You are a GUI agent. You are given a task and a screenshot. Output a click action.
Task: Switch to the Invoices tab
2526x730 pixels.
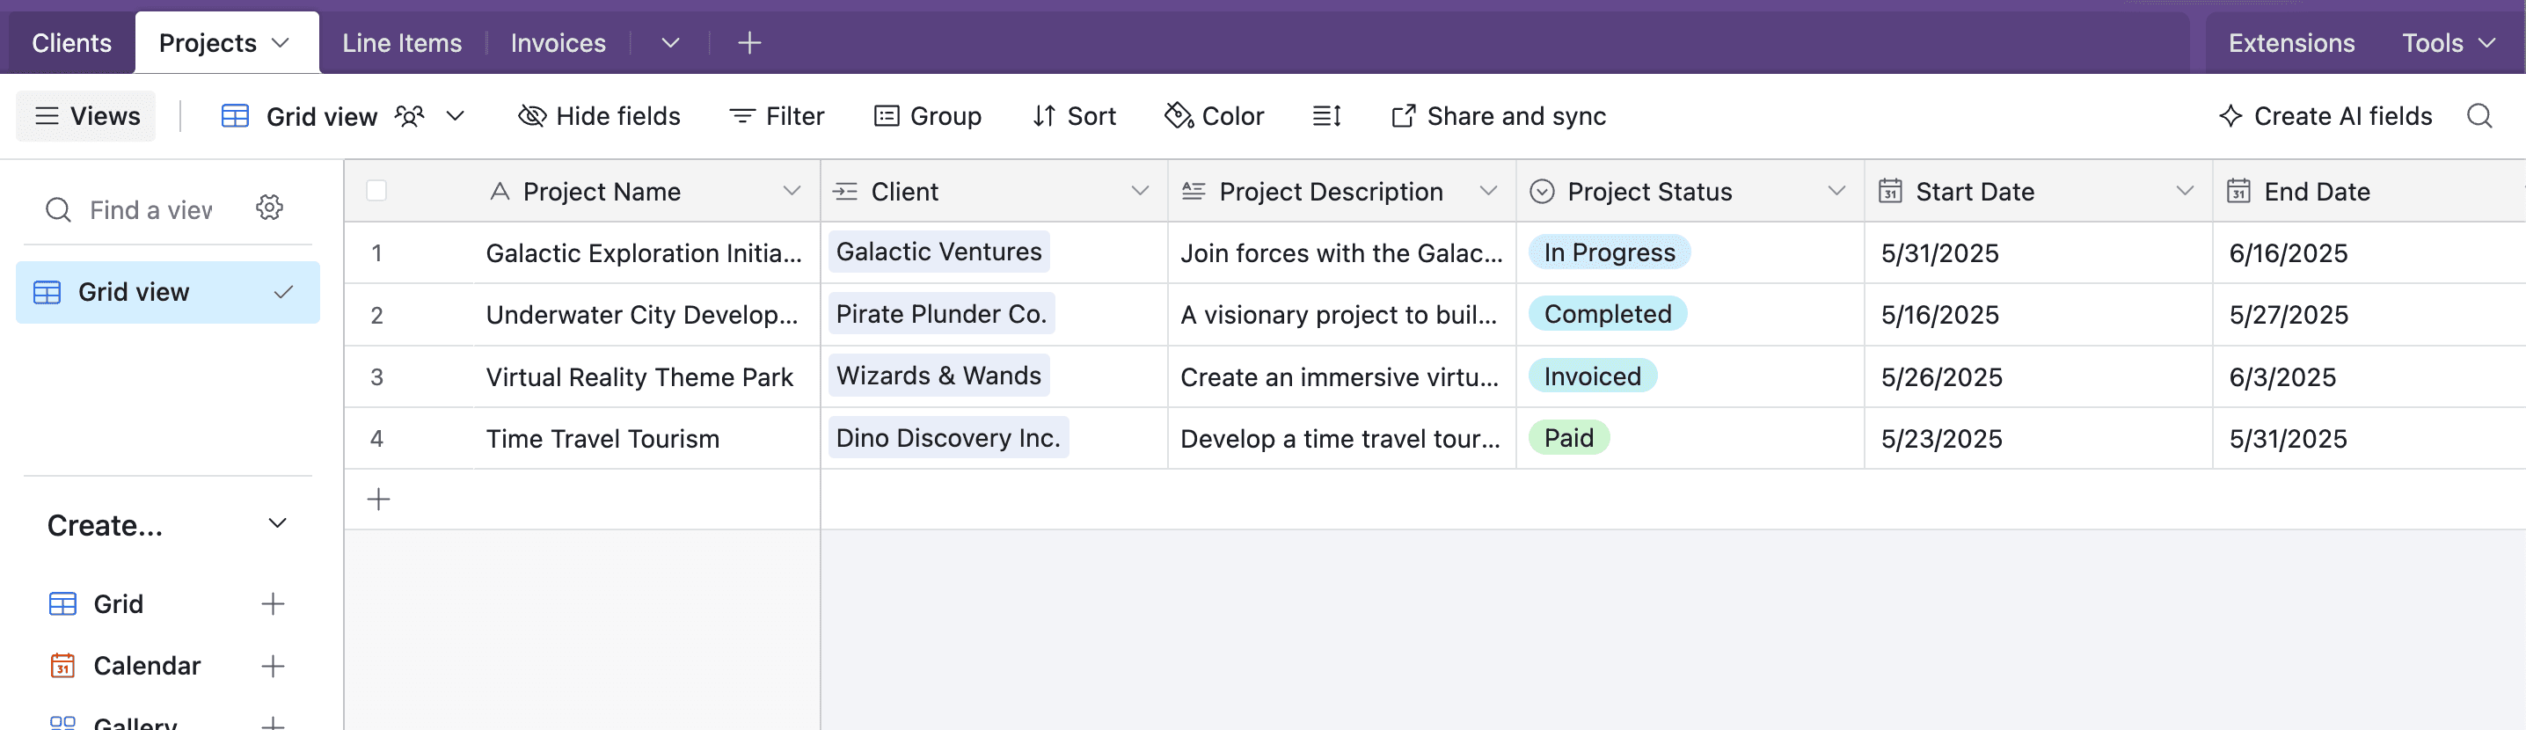click(x=558, y=42)
